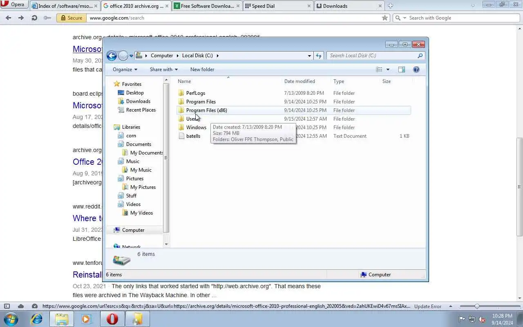Select the PerfLogs folder icon
Image resolution: width=523 pixels, height=327 pixels.
(x=181, y=93)
